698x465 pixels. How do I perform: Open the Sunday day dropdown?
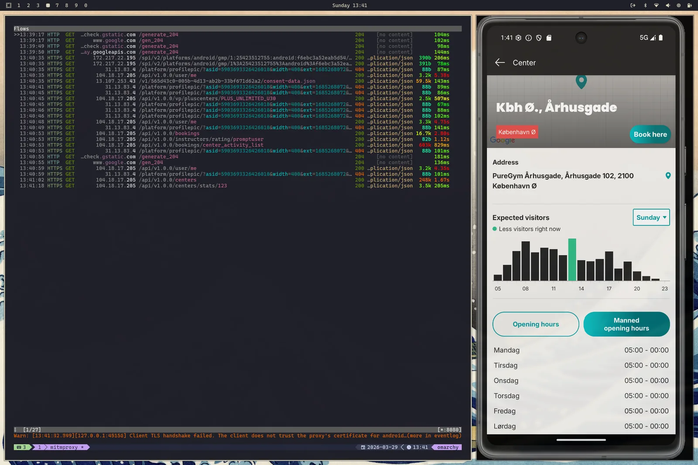[x=651, y=217]
